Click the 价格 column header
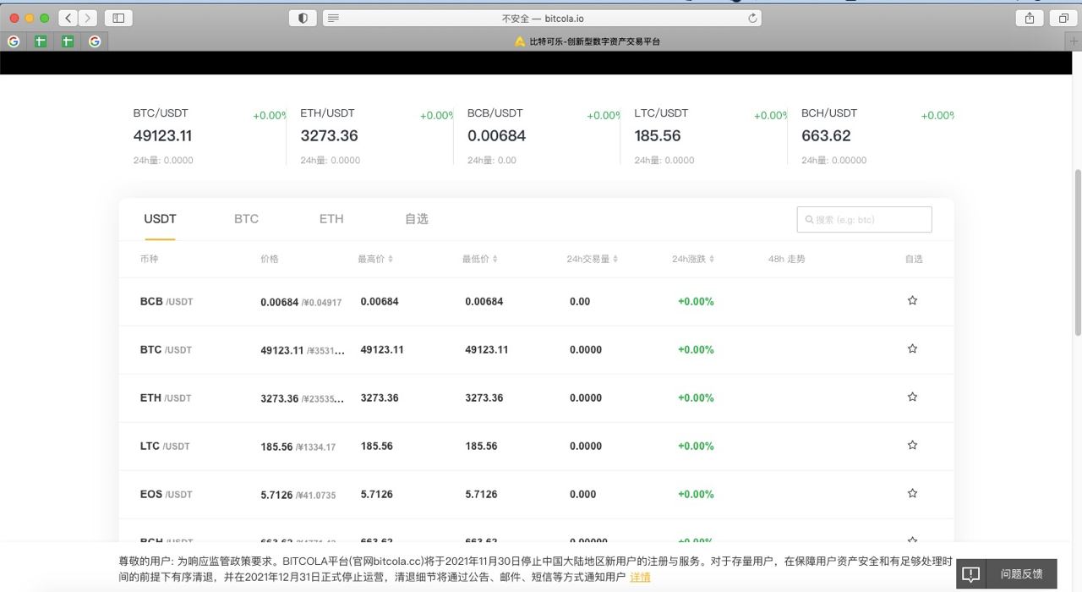This screenshot has width=1082, height=592. [x=270, y=259]
